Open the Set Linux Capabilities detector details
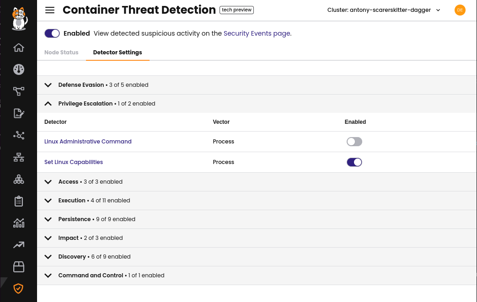477x302 pixels. pos(73,162)
